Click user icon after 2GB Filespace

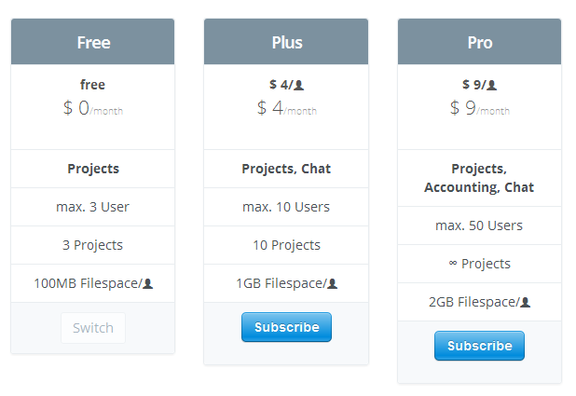click(x=526, y=302)
